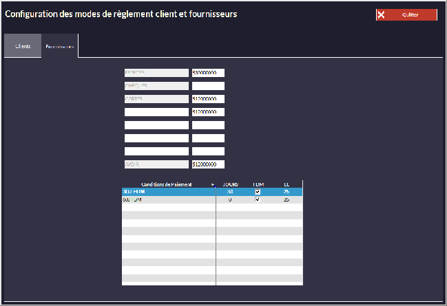
Task: Click the AVOIR account number field
Action: click(208, 164)
